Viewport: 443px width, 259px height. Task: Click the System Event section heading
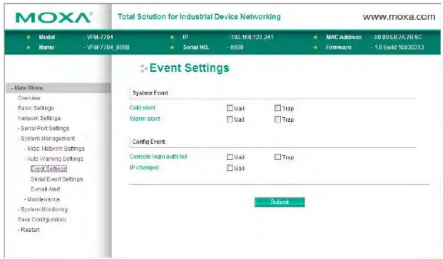coord(150,93)
